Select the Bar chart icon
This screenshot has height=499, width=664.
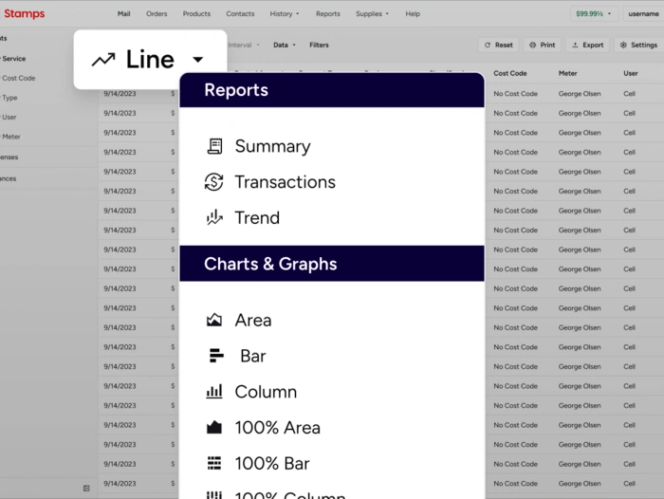click(x=216, y=356)
